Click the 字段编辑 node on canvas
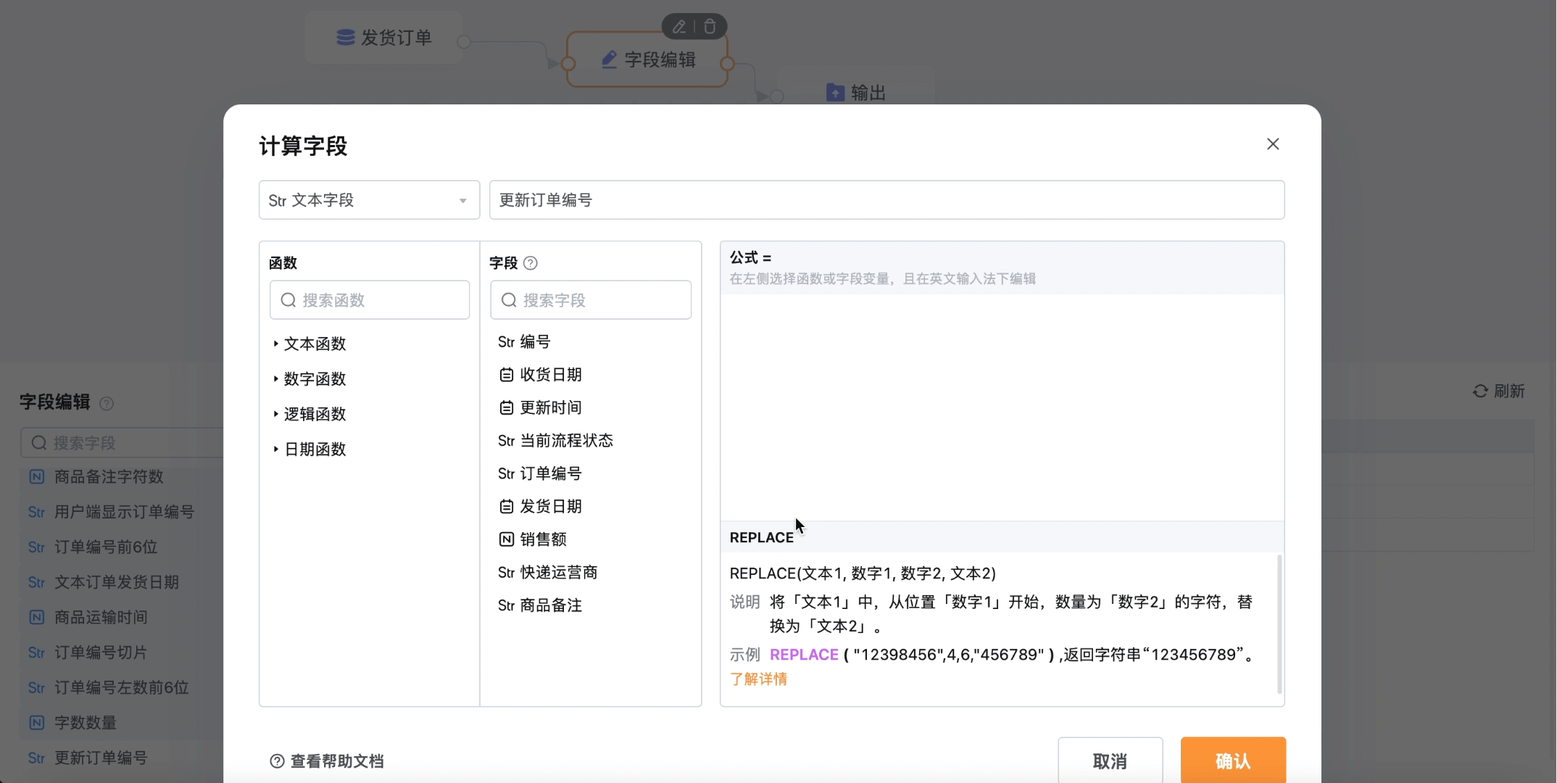The width and height of the screenshot is (1557, 783). click(647, 59)
